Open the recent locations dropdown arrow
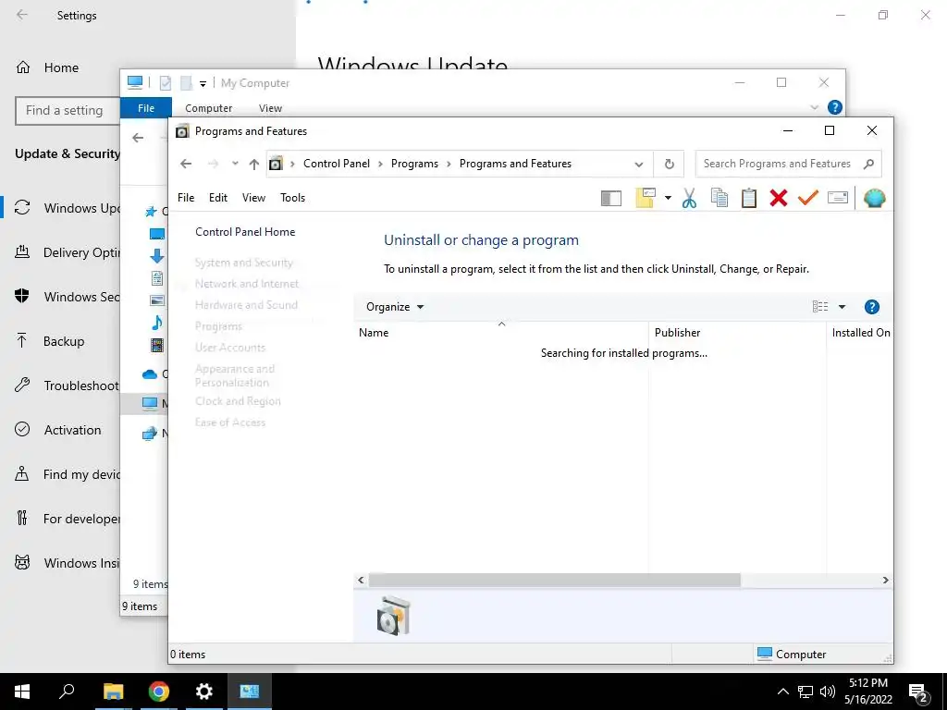This screenshot has height=710, width=947. (x=235, y=164)
